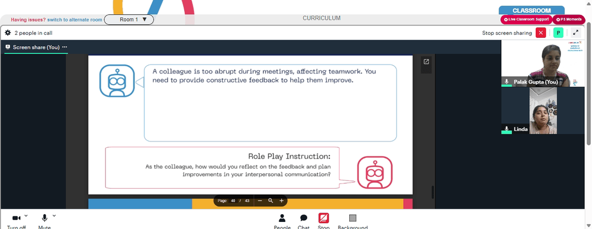The height and width of the screenshot is (229, 592).
Task: Click 'Role Play Instruction:' heading
Action: click(289, 156)
